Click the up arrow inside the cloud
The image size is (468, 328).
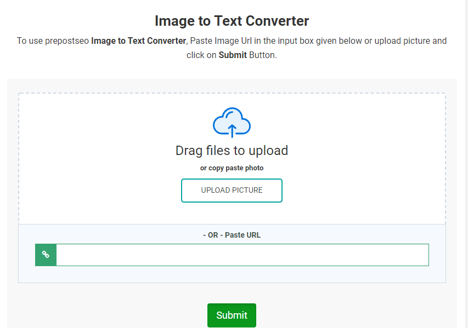232,130
